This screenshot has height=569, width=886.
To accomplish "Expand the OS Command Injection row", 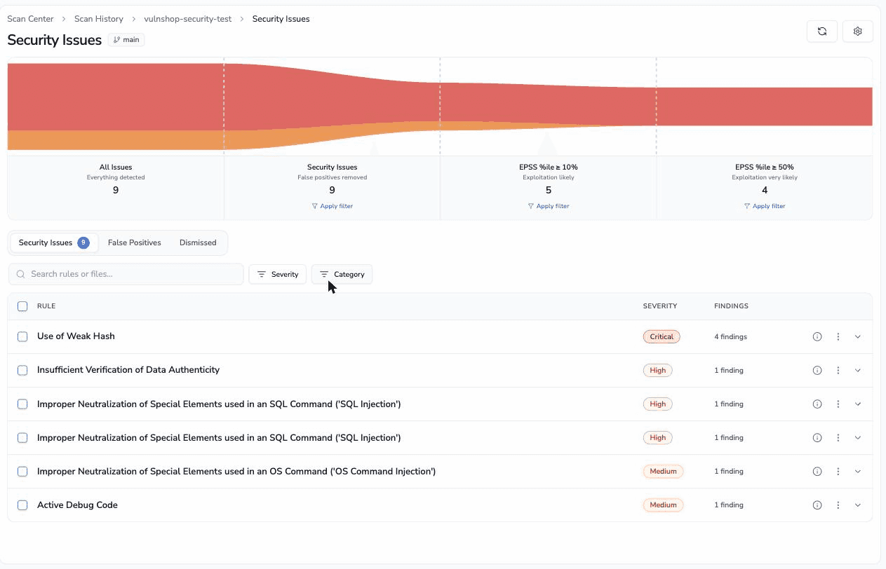I will (858, 472).
